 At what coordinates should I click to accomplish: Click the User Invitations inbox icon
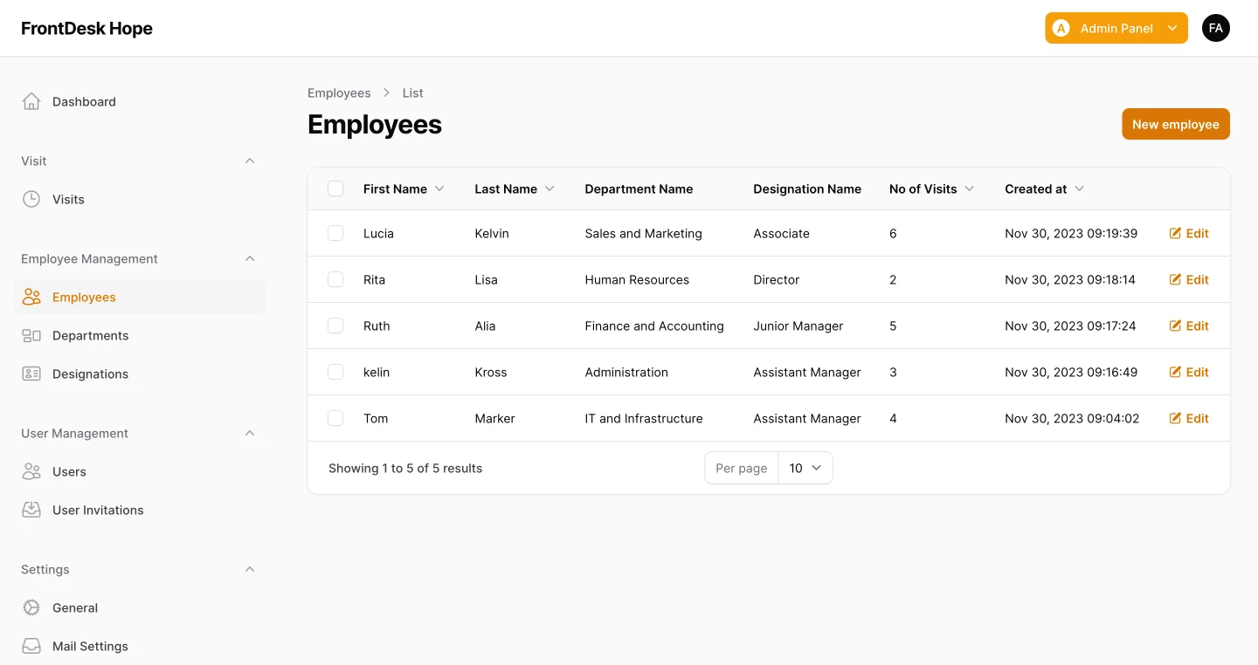(x=31, y=510)
